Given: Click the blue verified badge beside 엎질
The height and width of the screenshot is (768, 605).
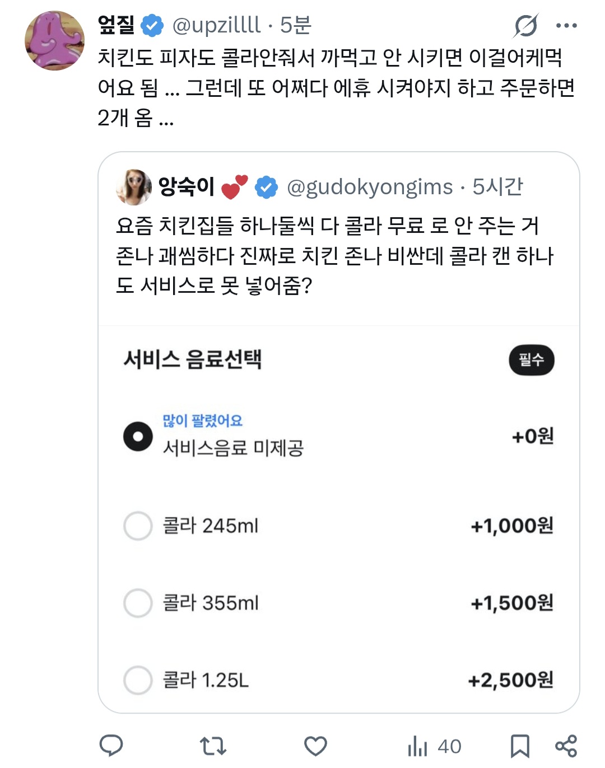Looking at the screenshot, I should (x=152, y=25).
